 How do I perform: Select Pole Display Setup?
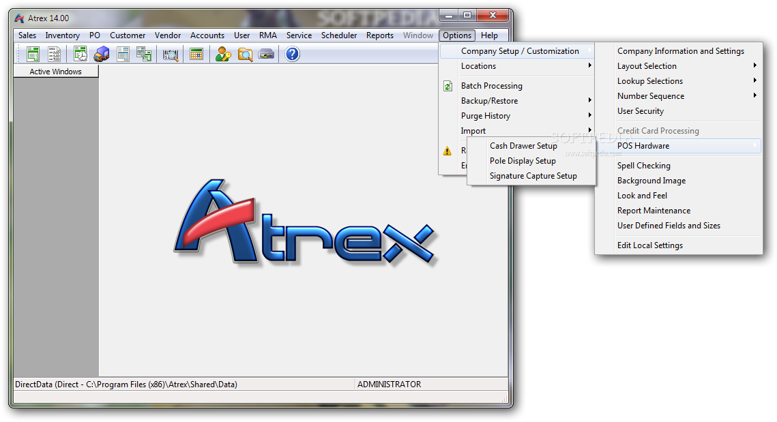(x=531, y=160)
